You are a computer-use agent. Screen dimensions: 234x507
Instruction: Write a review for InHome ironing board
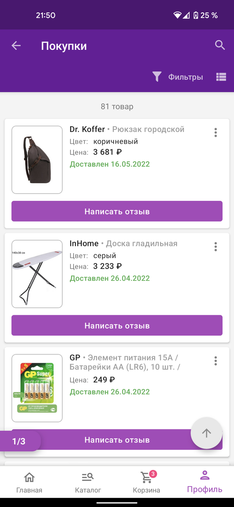point(117,326)
